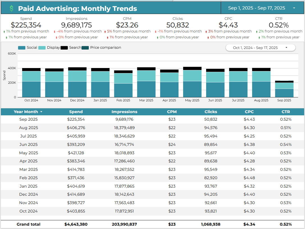Click the Aug 2025 spend cell $406,276
The width and height of the screenshot is (305, 229).
tap(76, 128)
